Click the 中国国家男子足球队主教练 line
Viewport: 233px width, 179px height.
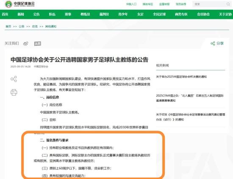point(60,112)
